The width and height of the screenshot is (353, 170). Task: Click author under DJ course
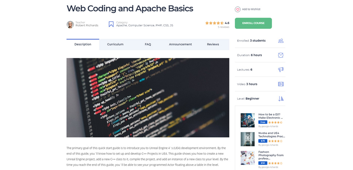(268, 126)
